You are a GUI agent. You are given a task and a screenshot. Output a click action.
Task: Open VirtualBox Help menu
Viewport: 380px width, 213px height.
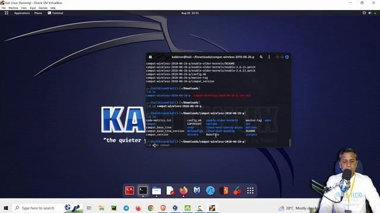(x=53, y=8)
